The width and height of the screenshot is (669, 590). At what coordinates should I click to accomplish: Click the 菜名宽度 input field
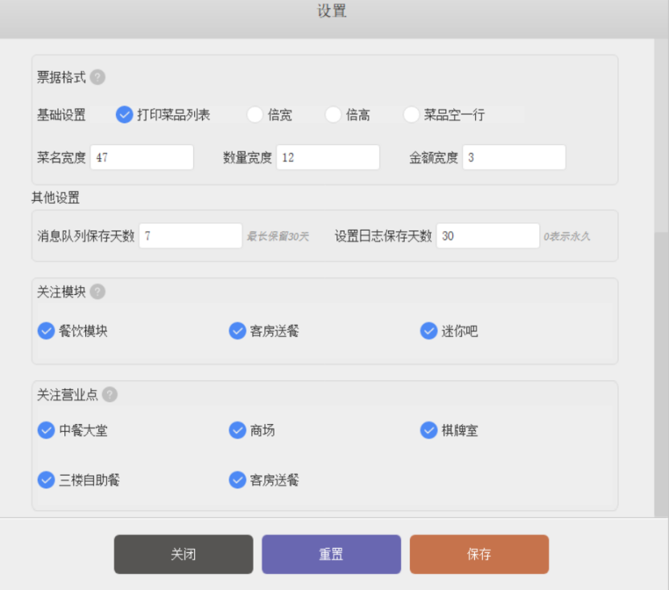(142, 157)
